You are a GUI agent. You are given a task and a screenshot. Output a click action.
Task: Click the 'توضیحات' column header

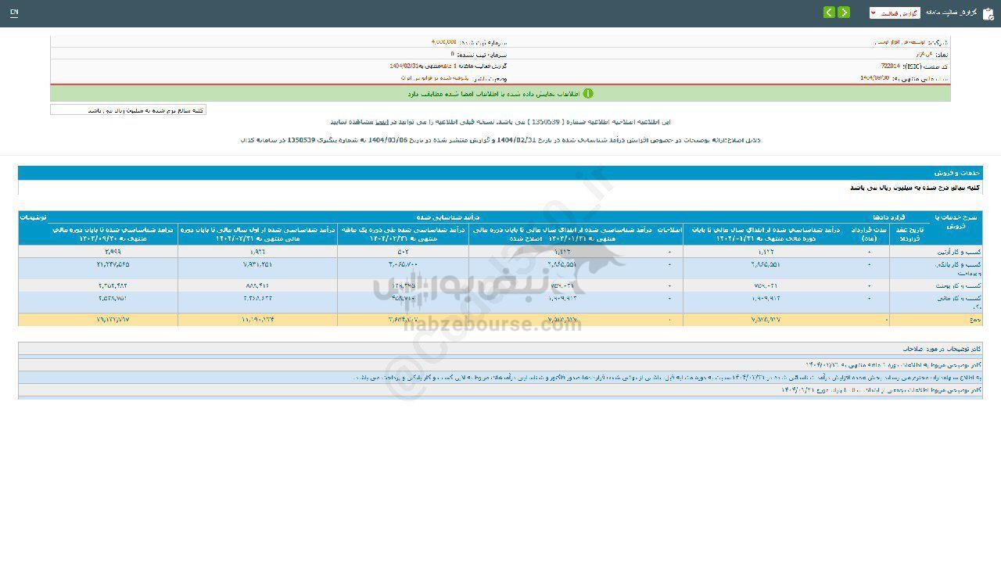[33, 216]
